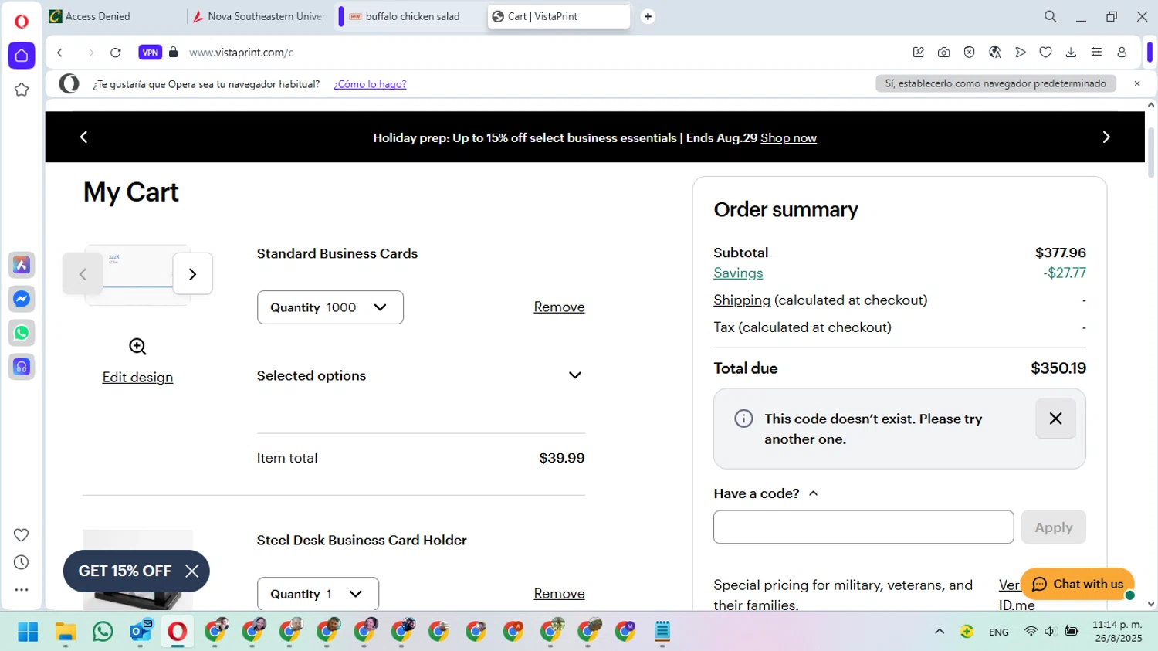
Task: Show previous promo banner message
Action: [x=83, y=137]
